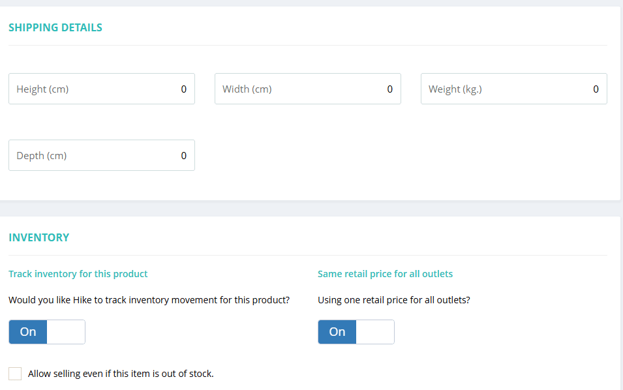This screenshot has height=390, width=623.
Task: Click the white off-side of retail price toggle
Action: [375, 332]
